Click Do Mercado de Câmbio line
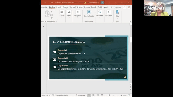 tap(73, 61)
